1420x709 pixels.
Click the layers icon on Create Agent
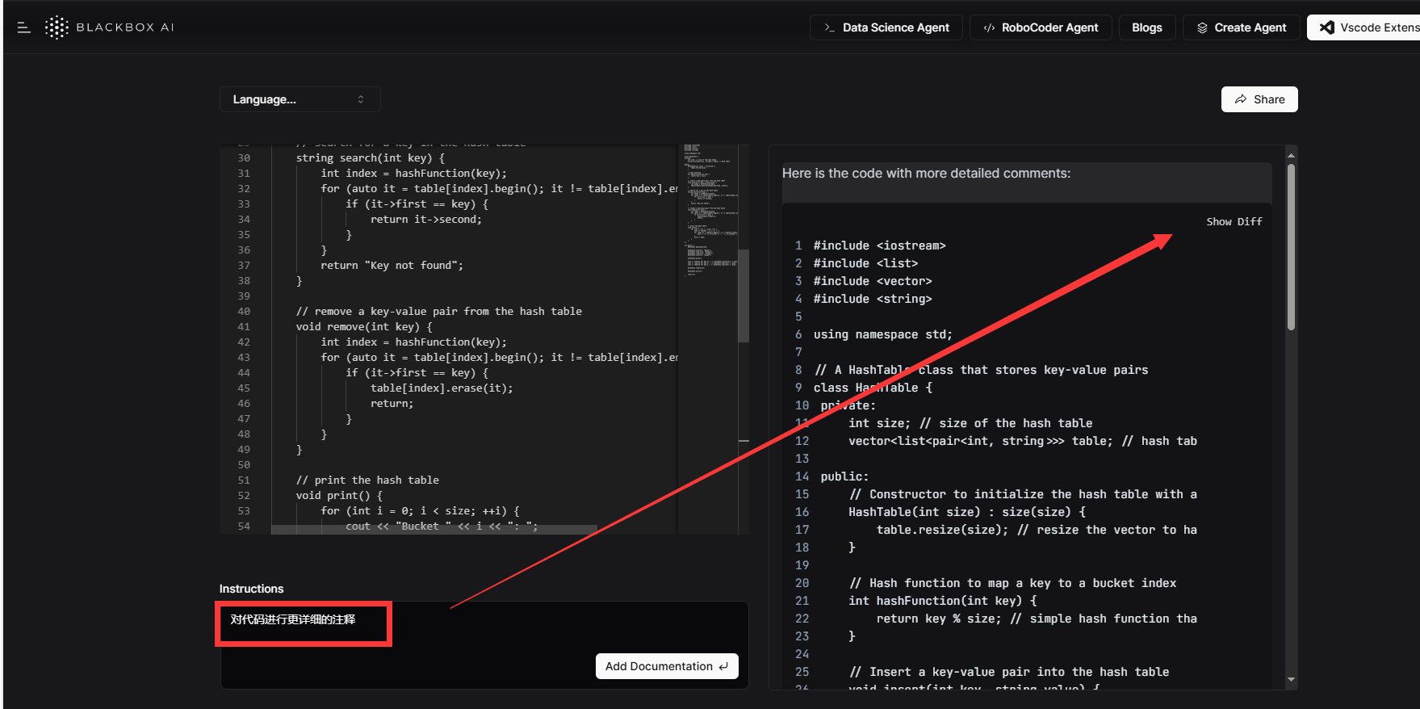(1202, 27)
